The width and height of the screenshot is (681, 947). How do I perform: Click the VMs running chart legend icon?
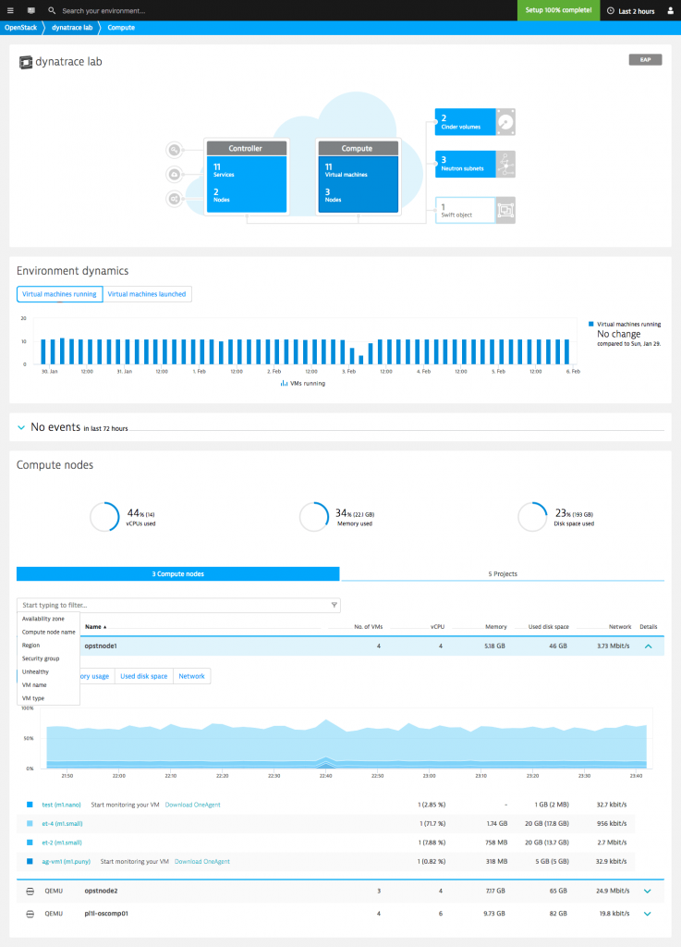click(284, 383)
